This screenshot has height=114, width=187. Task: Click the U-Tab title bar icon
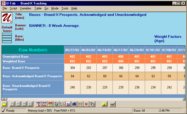3,3
